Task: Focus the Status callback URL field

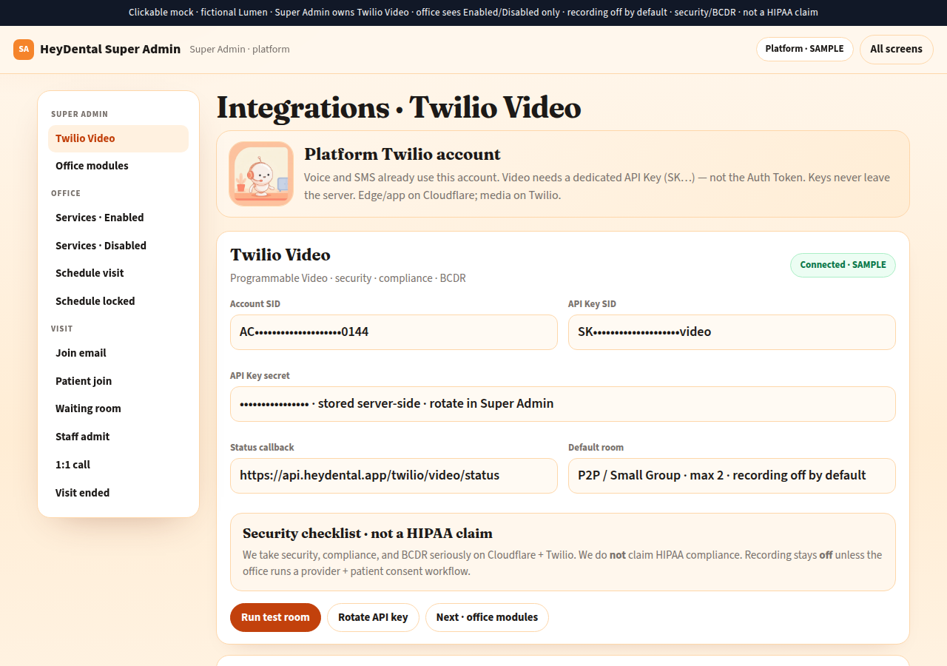Action: [394, 476]
